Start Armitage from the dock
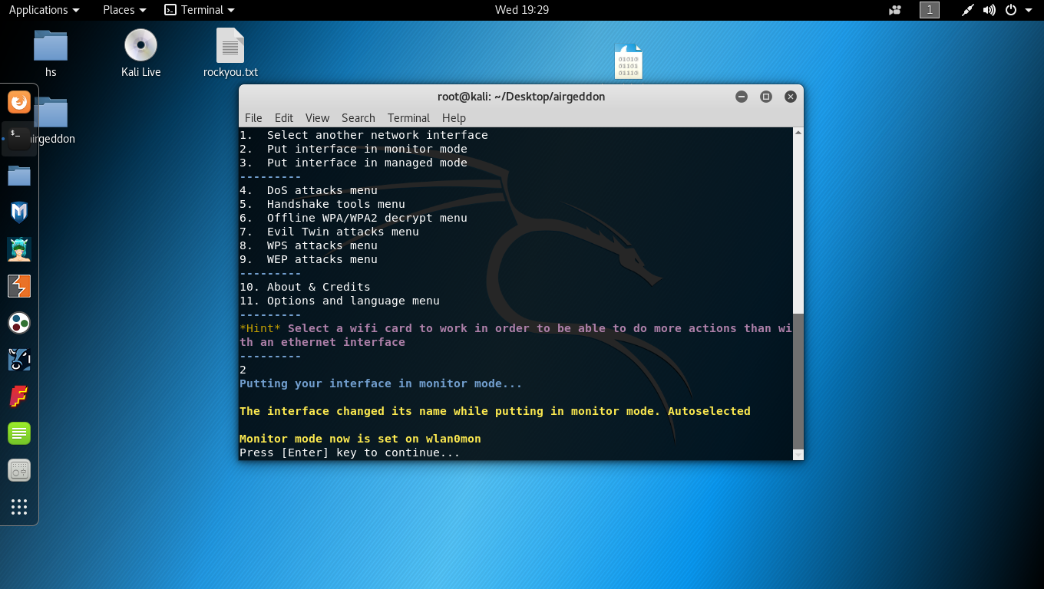 [x=19, y=249]
